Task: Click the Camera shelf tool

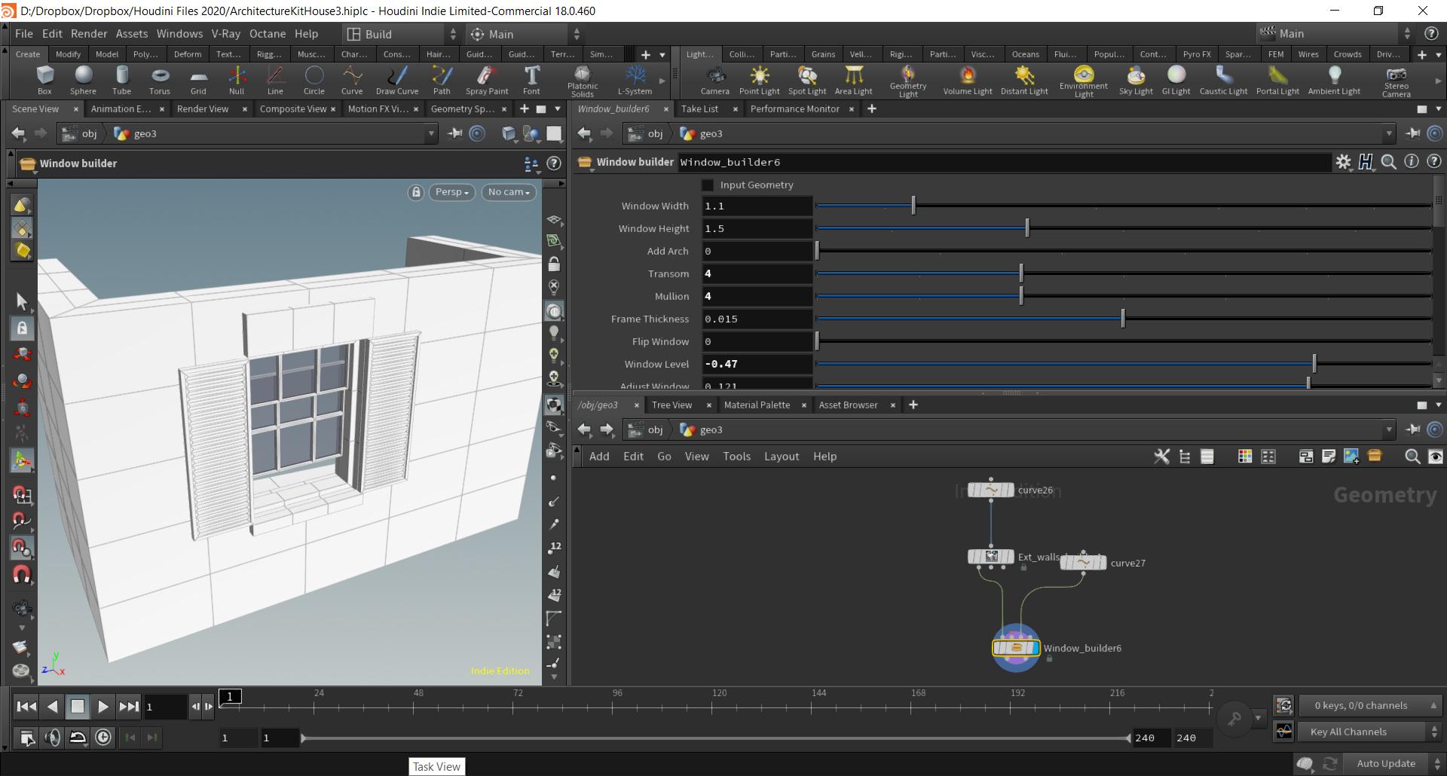Action: pyautogui.click(x=714, y=79)
